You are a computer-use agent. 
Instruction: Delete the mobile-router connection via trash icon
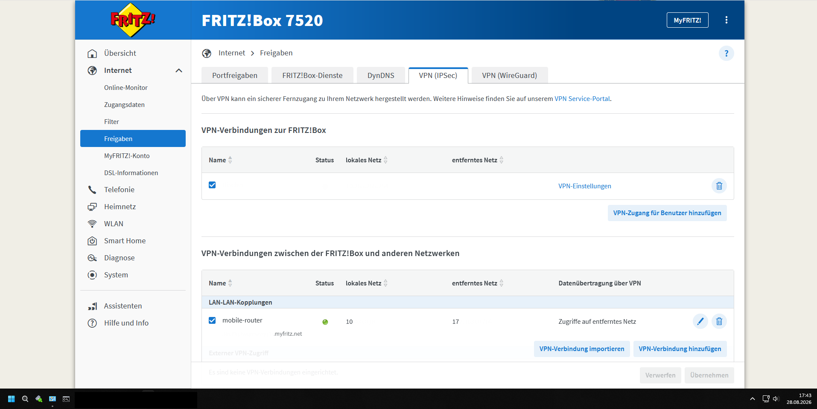(719, 321)
